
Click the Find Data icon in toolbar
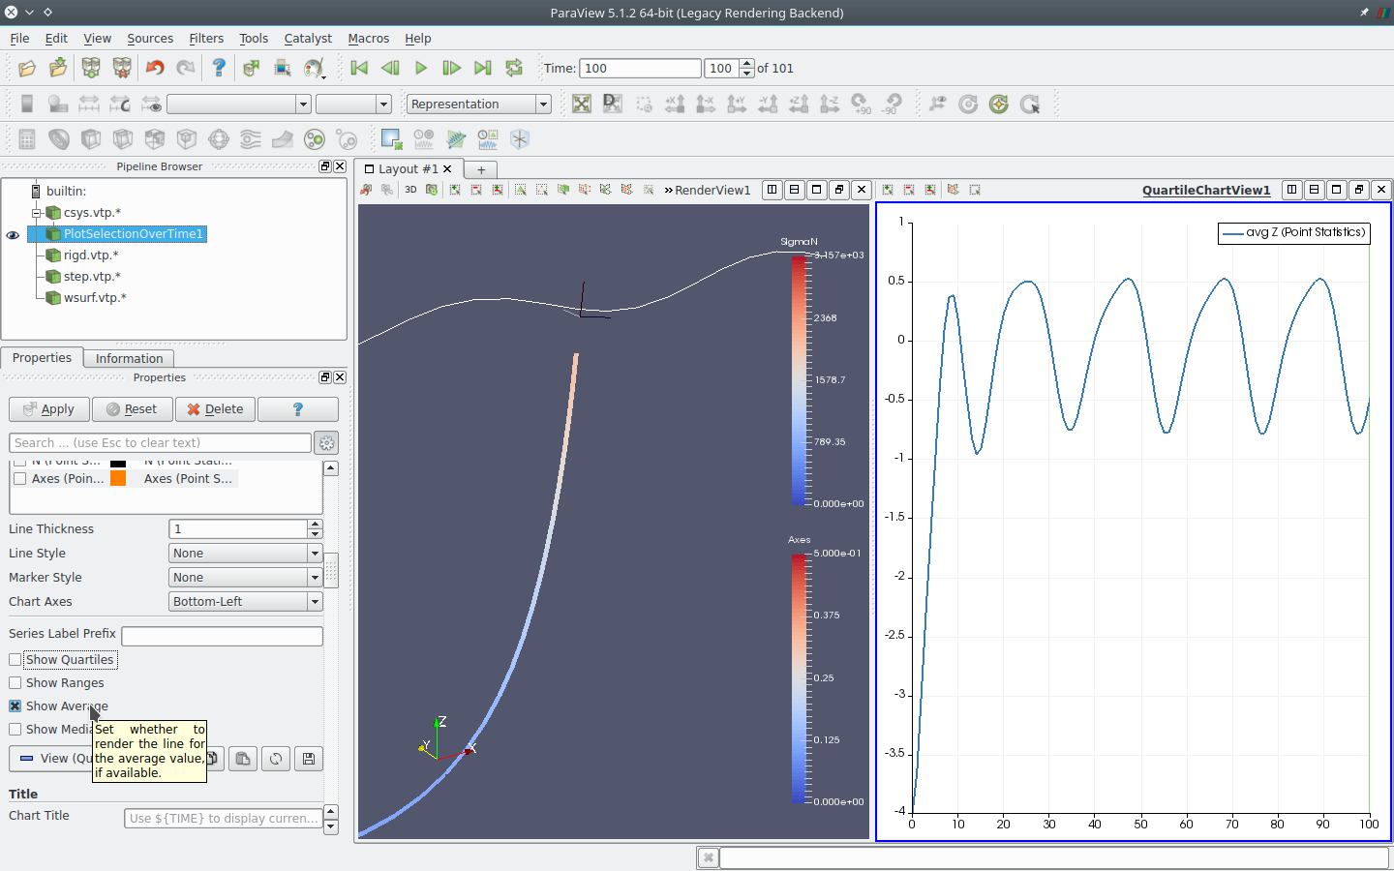coord(283,68)
